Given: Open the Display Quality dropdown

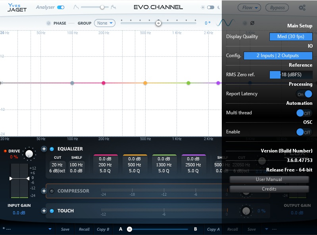Looking at the screenshot, I should pos(291,37).
